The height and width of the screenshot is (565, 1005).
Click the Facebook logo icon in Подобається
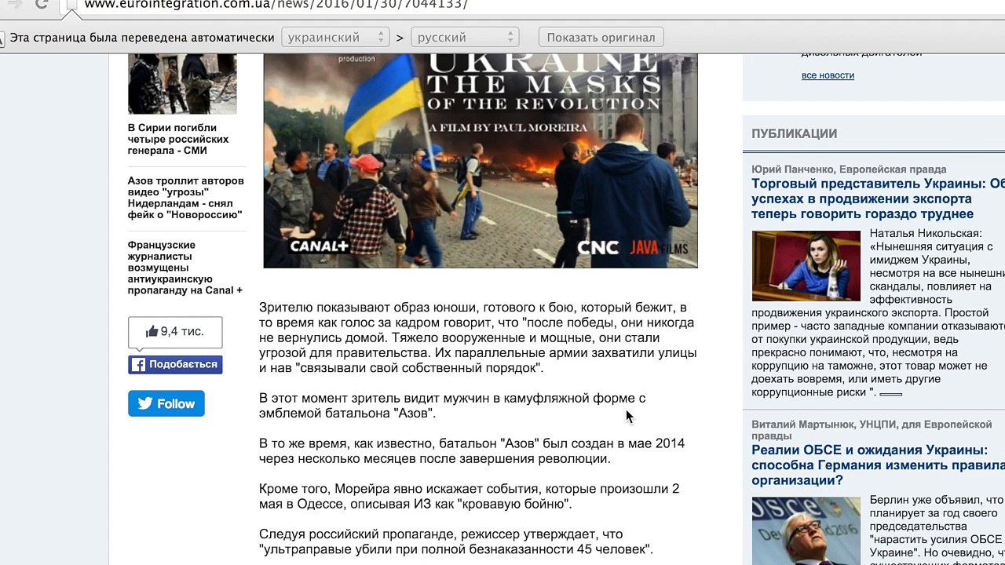[138, 365]
